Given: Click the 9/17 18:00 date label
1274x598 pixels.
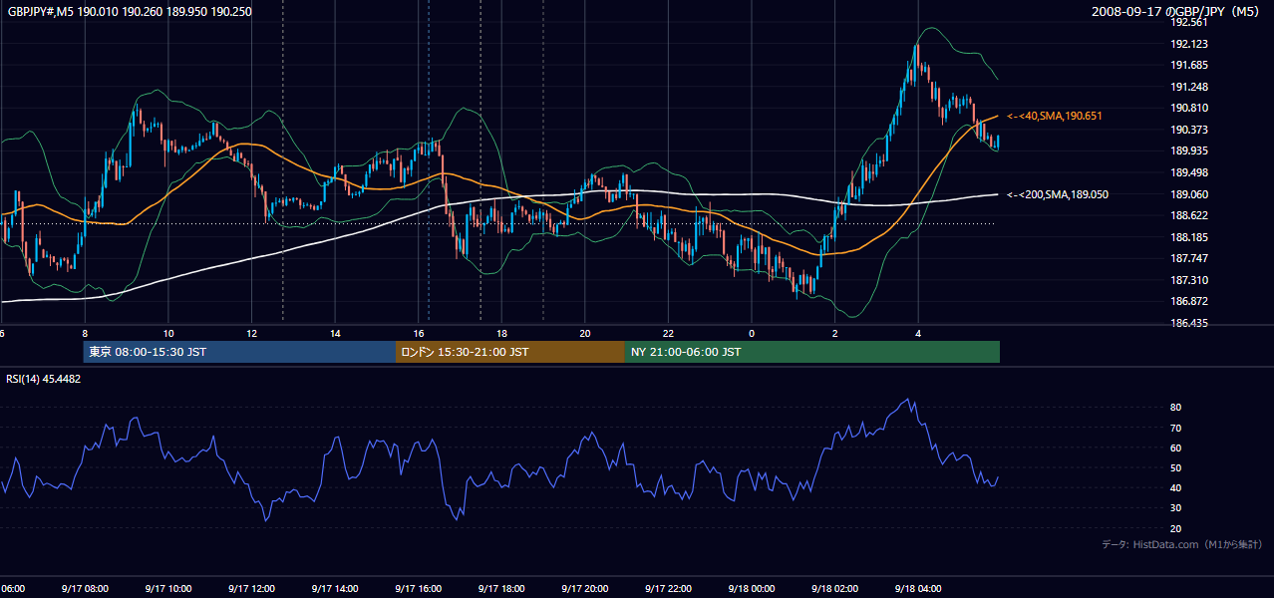Looking at the screenshot, I should [x=501, y=588].
